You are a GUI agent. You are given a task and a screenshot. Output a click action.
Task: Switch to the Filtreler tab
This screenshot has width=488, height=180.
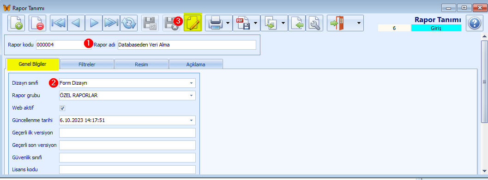pyautogui.click(x=87, y=64)
